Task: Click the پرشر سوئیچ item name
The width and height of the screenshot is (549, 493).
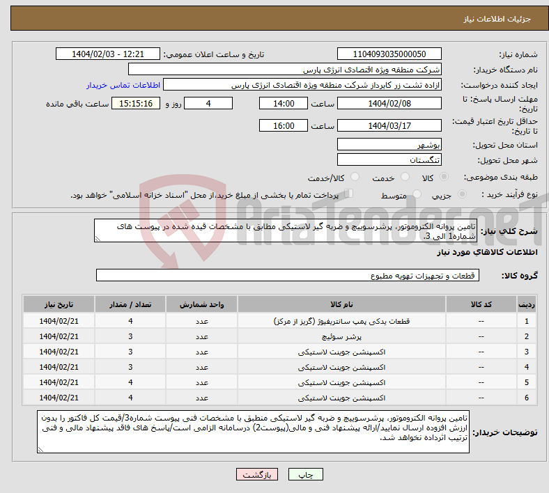Action: [x=341, y=336]
